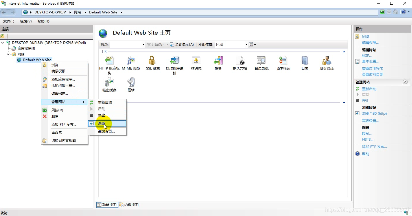
Task: Switch to the 功能视图 tab
Action: click(x=107, y=205)
